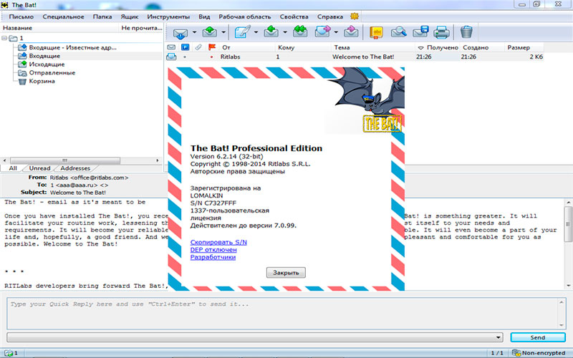Create a new message with the pen icon

pos(242,32)
